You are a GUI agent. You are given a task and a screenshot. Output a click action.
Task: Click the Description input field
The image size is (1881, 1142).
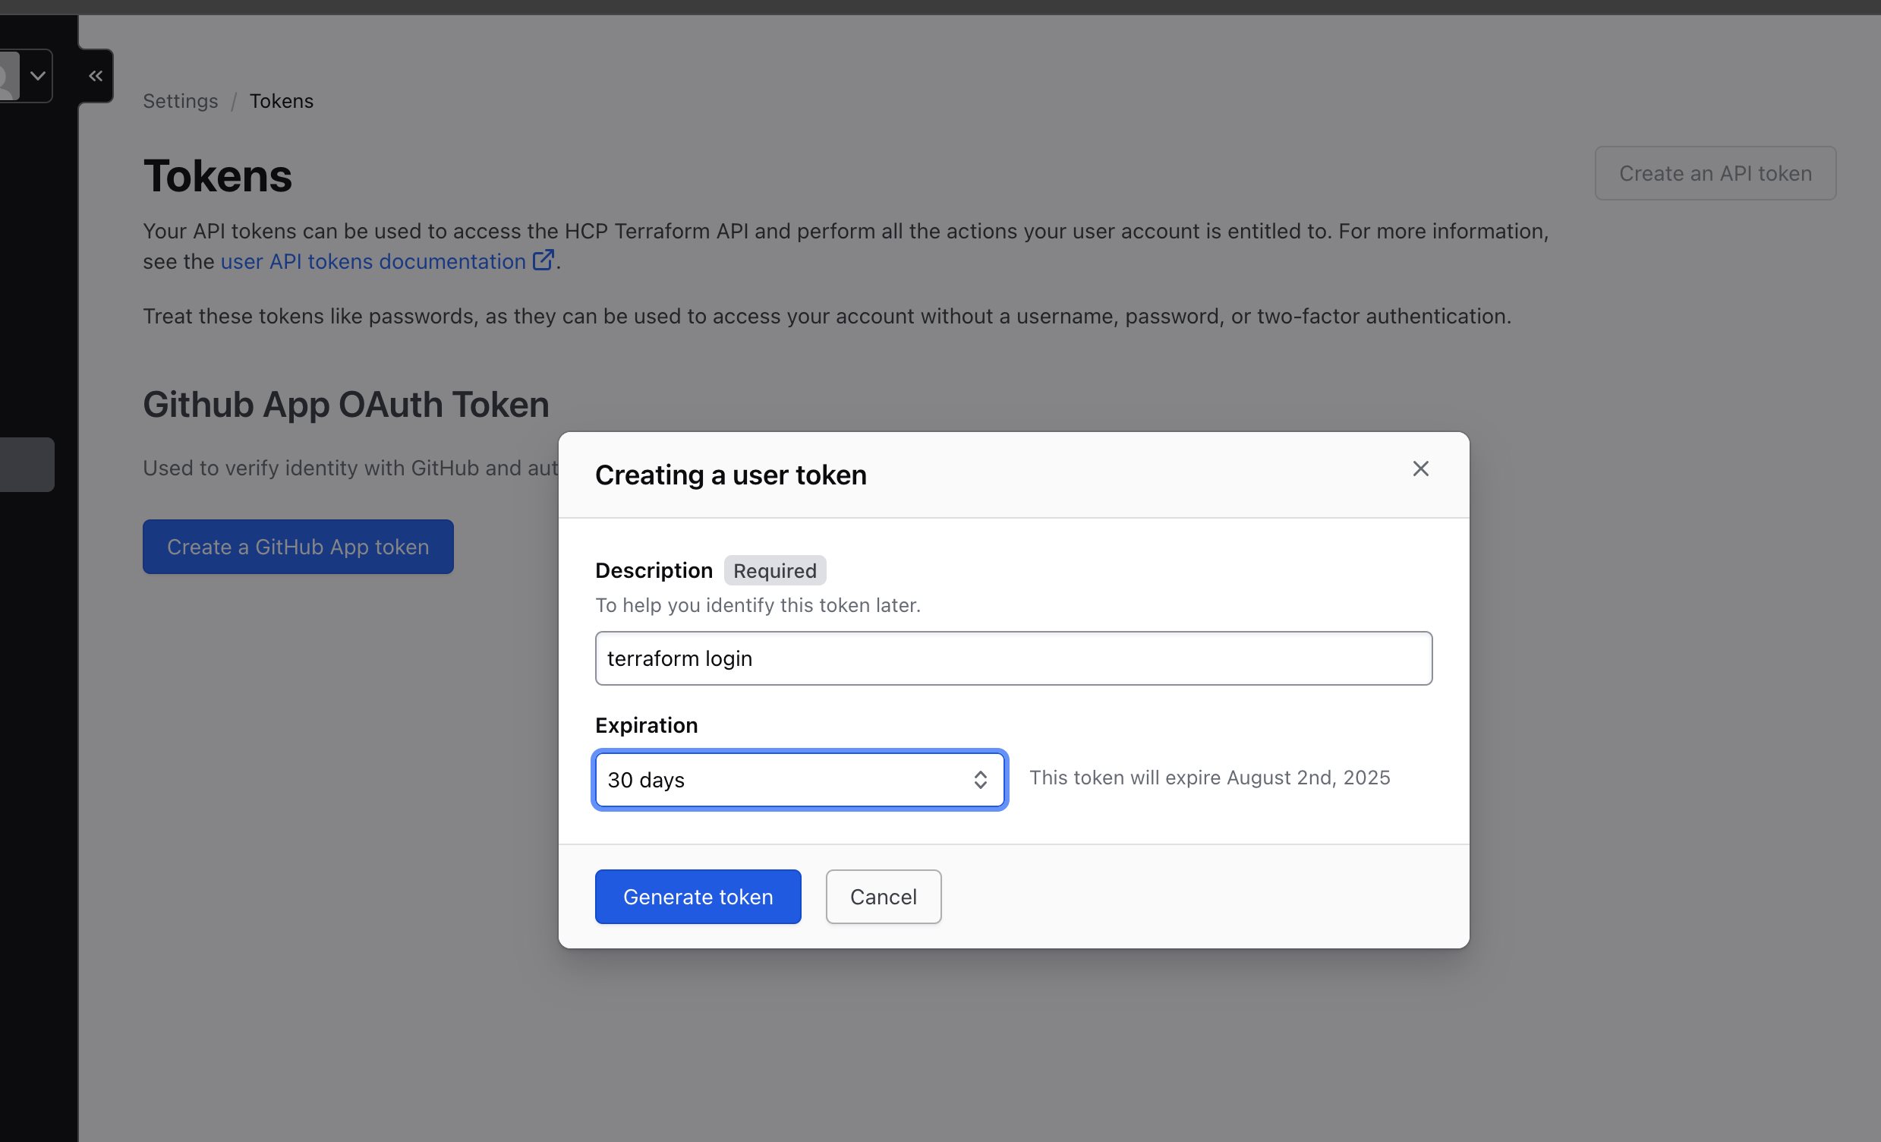point(1013,658)
